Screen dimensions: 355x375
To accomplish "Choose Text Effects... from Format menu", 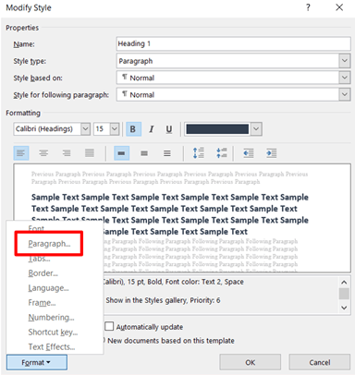I will point(52,347).
